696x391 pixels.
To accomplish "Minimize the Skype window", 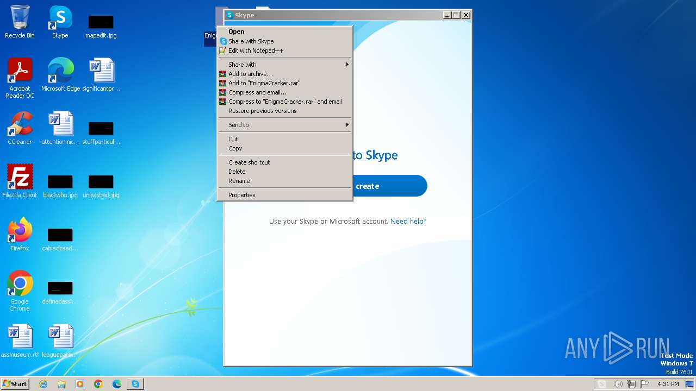I will (x=447, y=15).
